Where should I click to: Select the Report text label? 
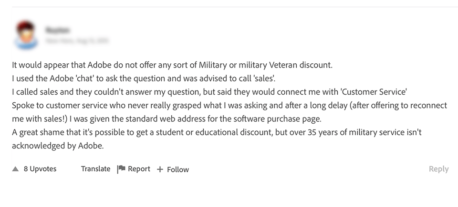pos(139,169)
